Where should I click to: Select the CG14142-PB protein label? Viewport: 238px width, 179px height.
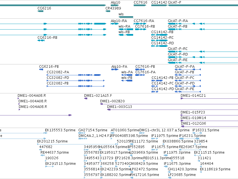(x=162, y=78)
